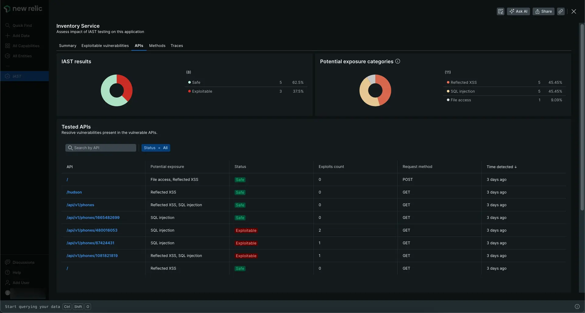The height and width of the screenshot is (313, 585).
Task: Click the info icon in bottom query bar
Action: tap(577, 307)
